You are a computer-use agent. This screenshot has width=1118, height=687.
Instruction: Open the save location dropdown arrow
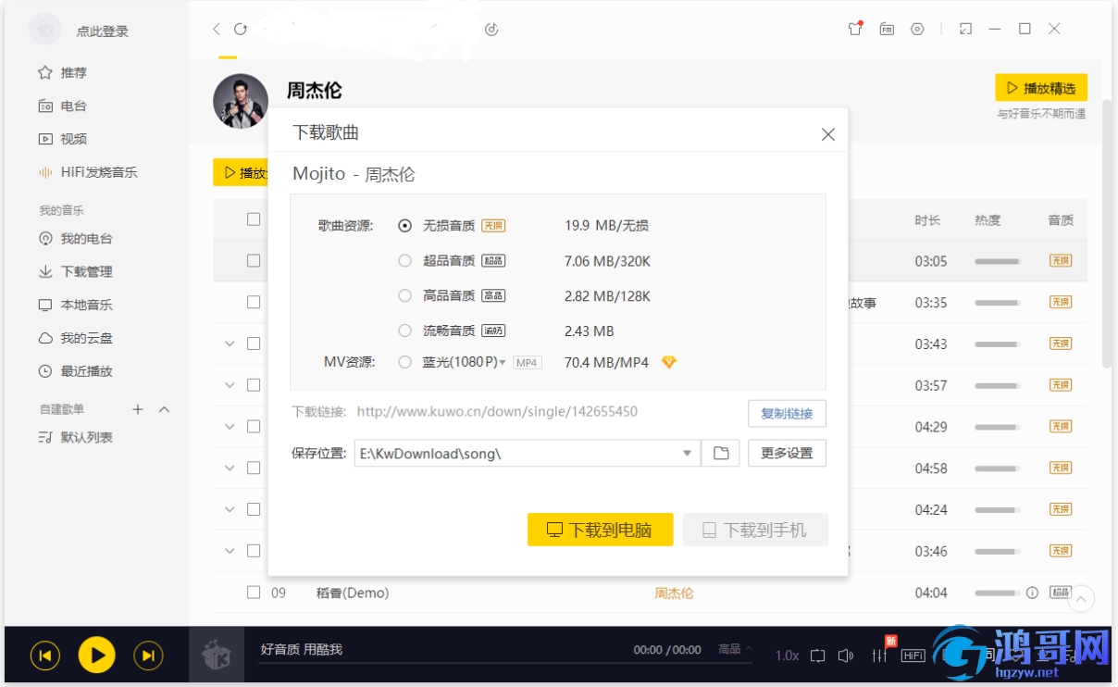[x=687, y=453]
